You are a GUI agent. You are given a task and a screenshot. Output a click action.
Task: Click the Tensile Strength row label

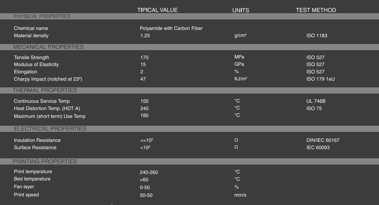point(32,57)
